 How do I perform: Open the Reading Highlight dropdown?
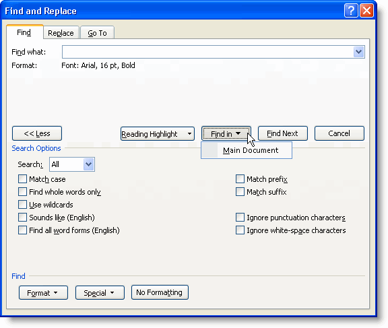158,134
